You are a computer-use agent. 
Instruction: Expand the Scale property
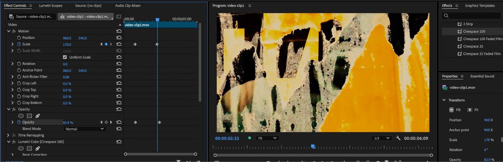click(x=13, y=44)
